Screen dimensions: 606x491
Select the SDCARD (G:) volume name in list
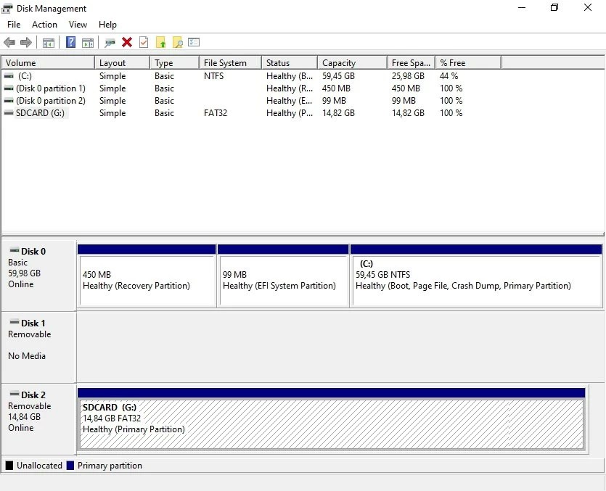40,113
